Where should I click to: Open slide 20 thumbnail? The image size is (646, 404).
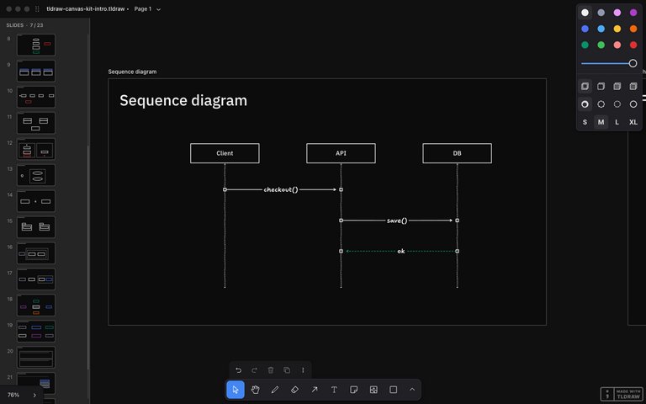[36, 358]
